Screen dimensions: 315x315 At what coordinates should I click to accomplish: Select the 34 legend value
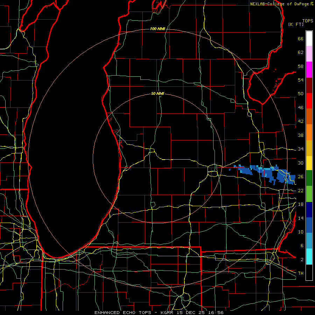[x=301, y=149]
